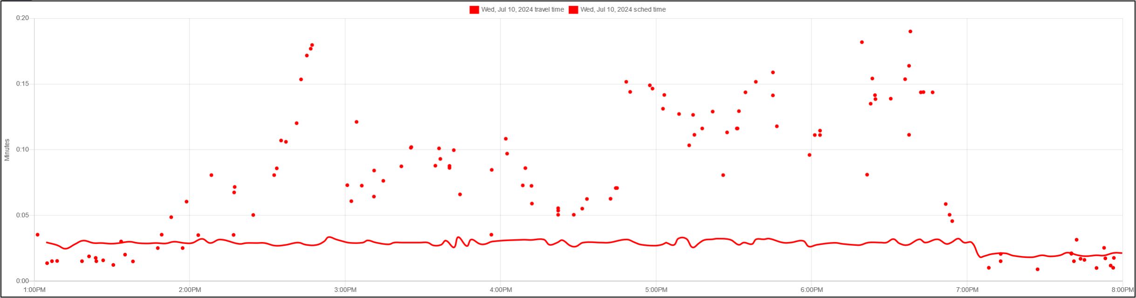Click the 0:10 y-axis label
This screenshot has height=298, width=1136.
22,149
